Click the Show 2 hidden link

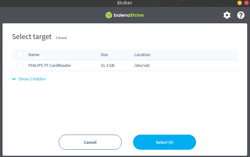click(x=32, y=79)
